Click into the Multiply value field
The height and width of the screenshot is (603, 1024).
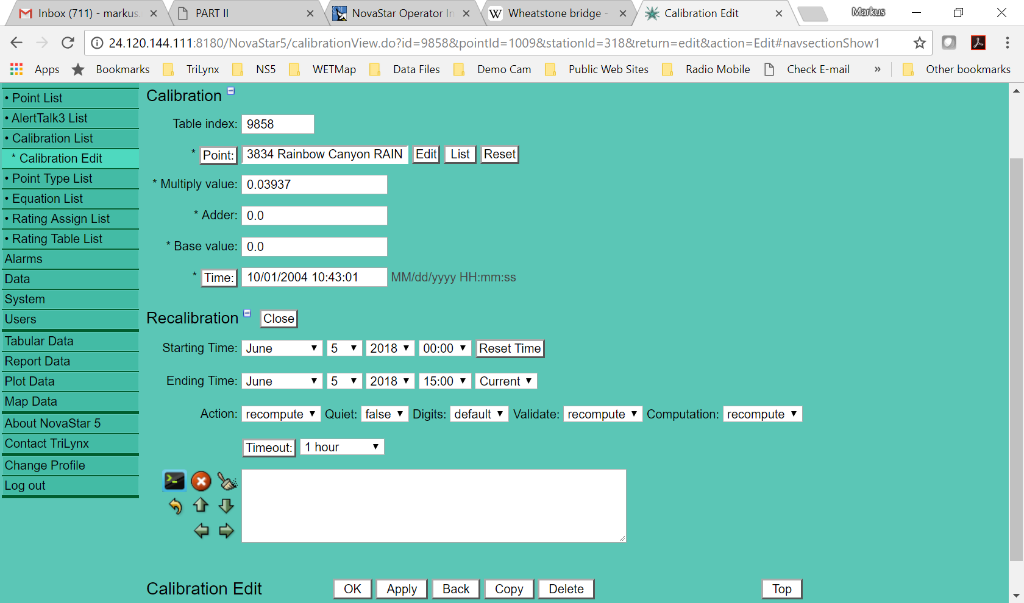pos(314,185)
